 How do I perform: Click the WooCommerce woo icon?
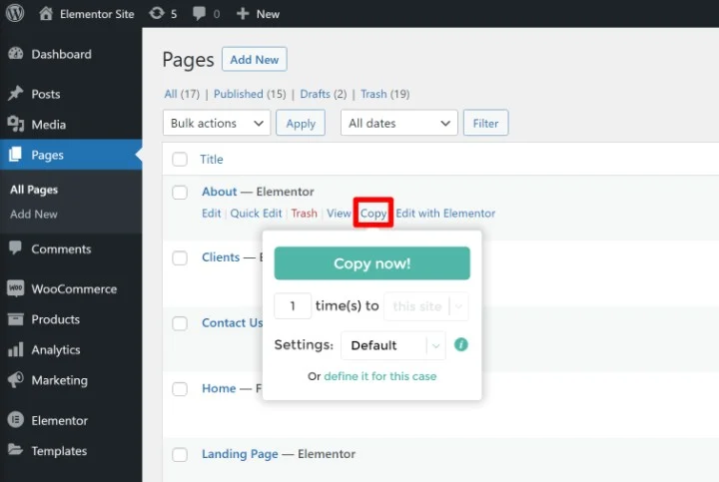(x=16, y=288)
